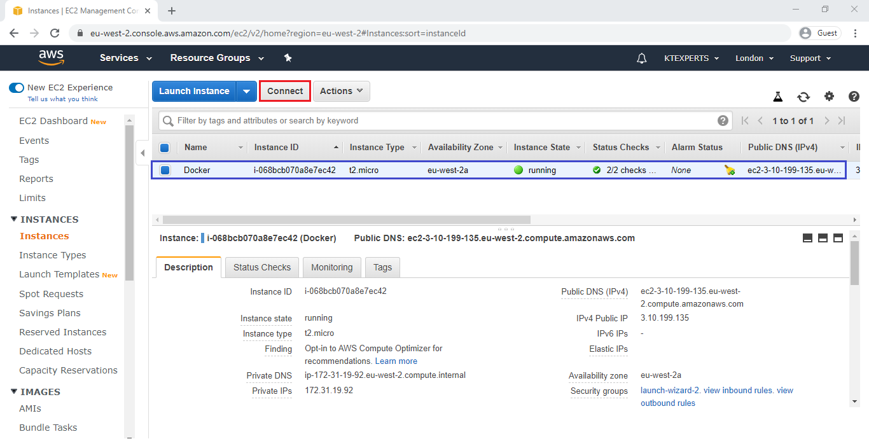Click the Guest profile icon
This screenshot has width=869, height=439.
click(x=820, y=33)
